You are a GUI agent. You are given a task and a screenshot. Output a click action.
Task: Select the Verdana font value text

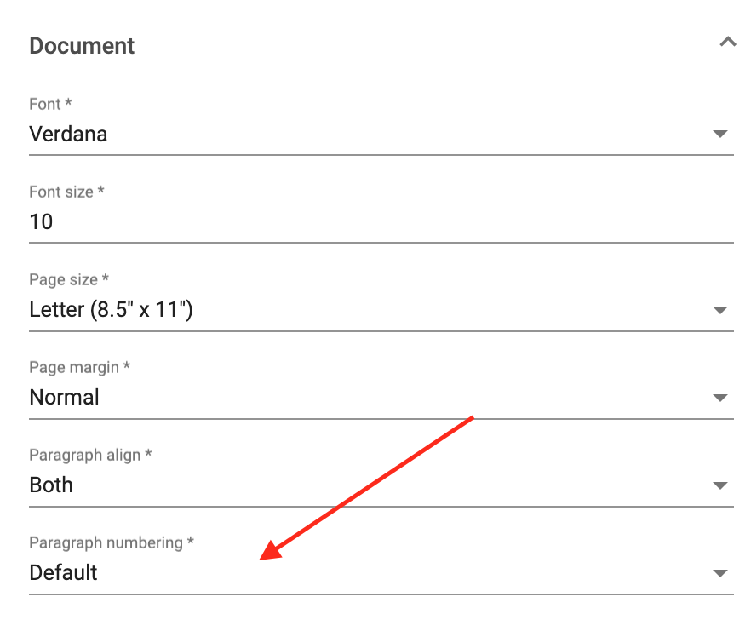pos(68,134)
